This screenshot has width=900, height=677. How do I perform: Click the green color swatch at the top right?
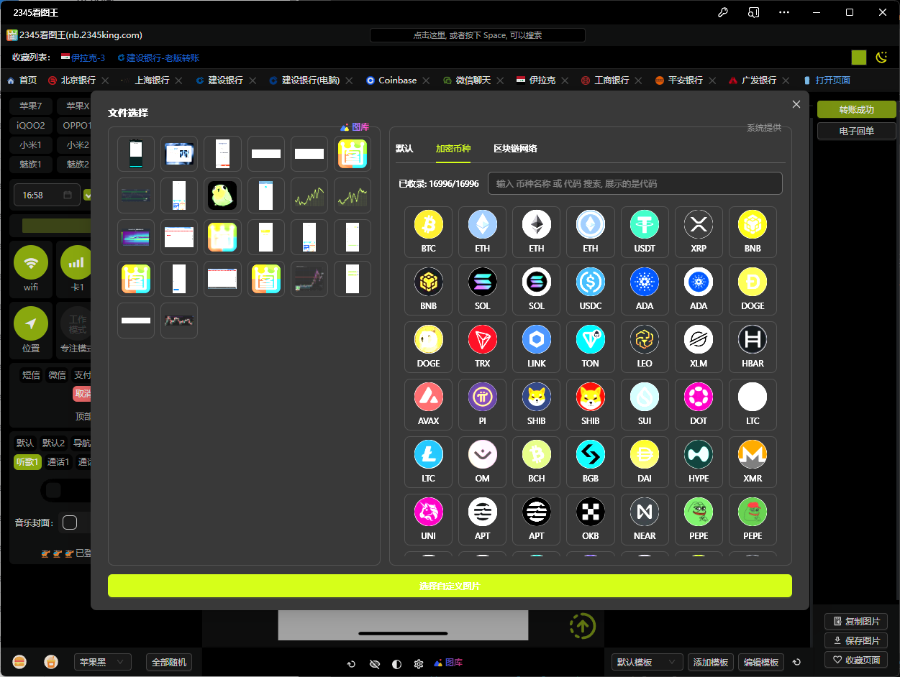858,57
